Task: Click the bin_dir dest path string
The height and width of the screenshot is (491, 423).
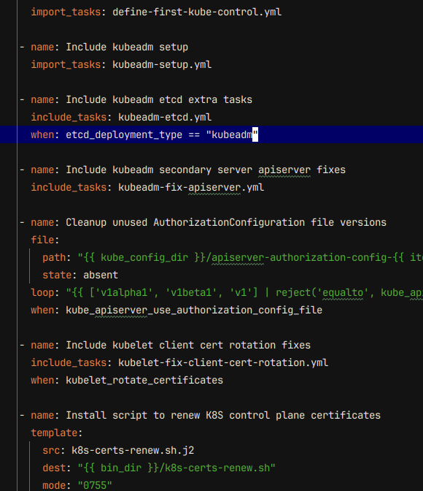Action: (176, 468)
